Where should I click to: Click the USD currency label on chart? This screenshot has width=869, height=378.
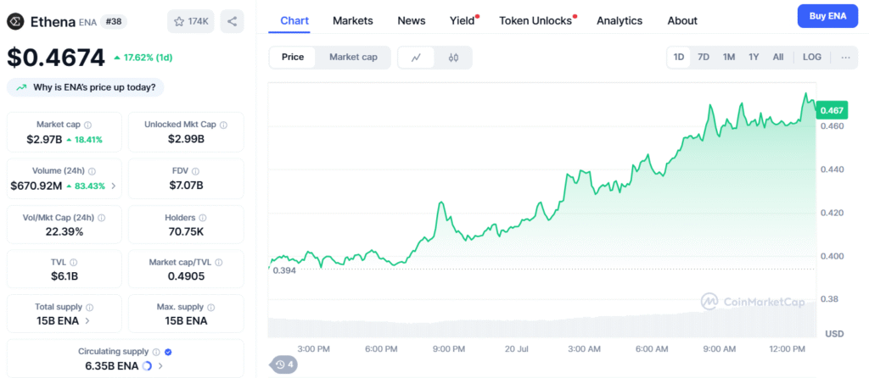(x=834, y=334)
